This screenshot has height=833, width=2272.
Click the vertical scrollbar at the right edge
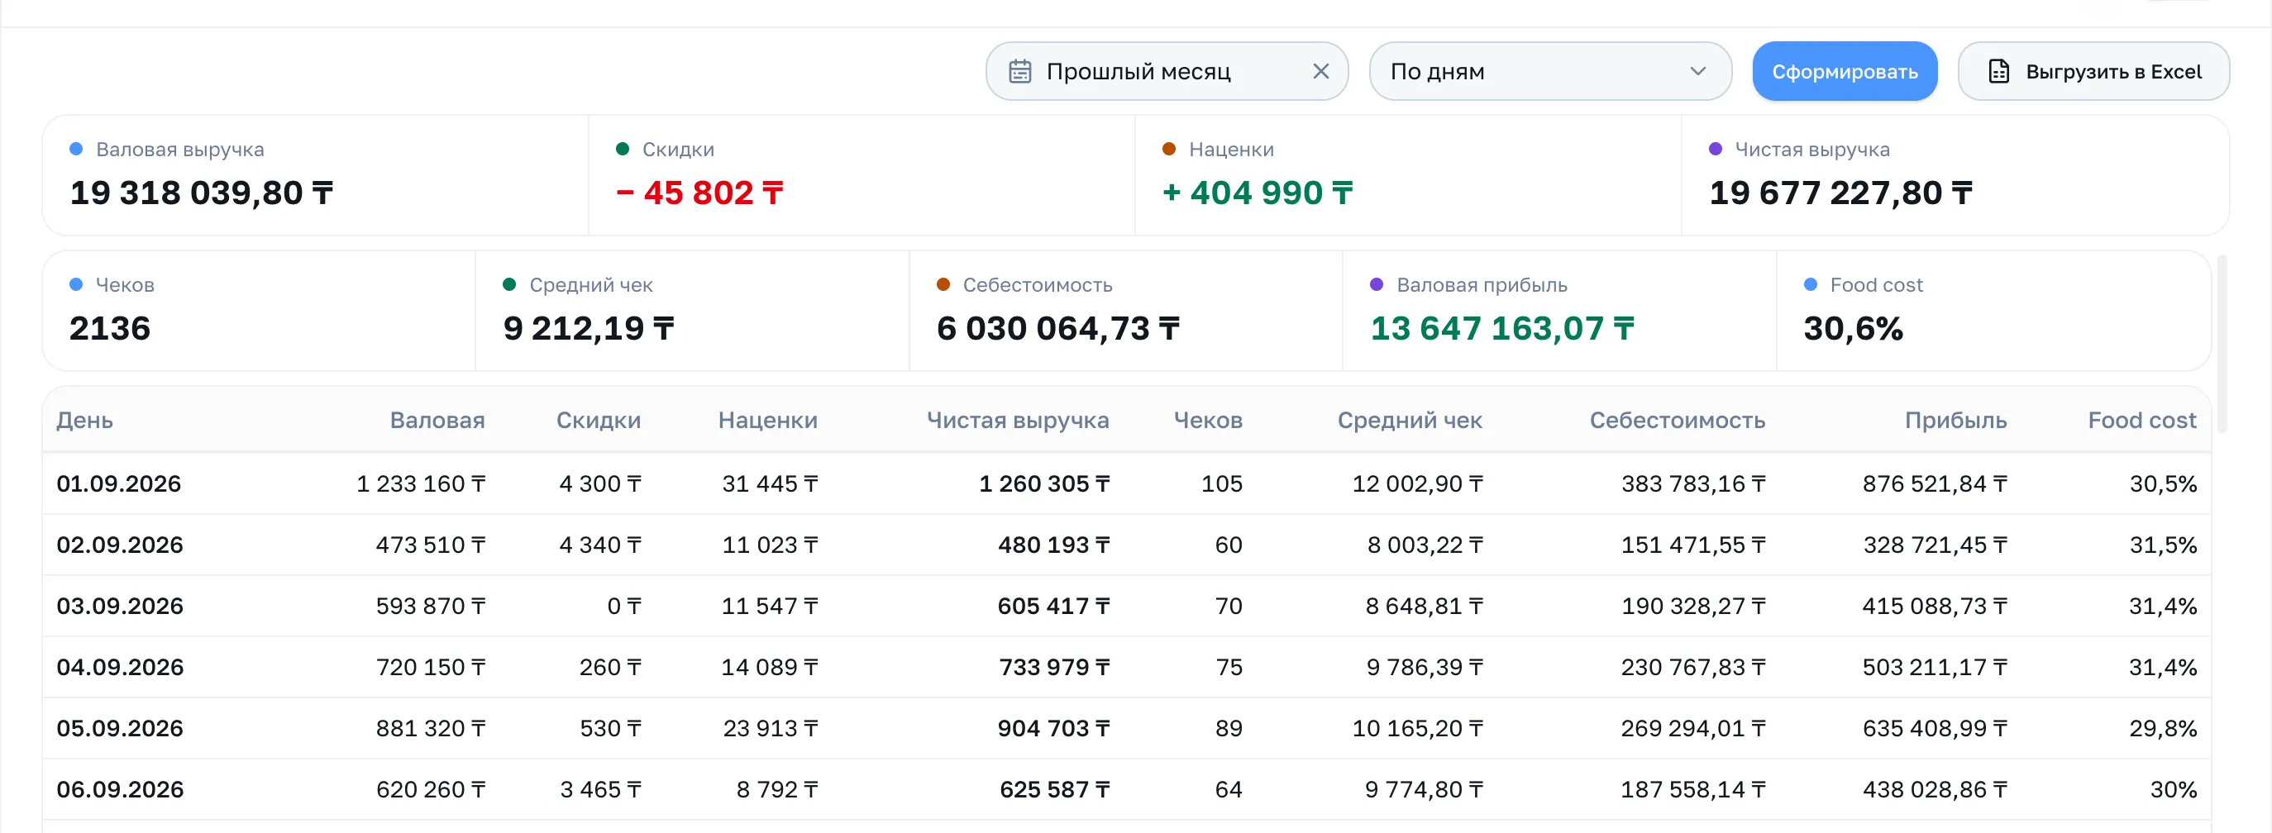pos(2222,344)
